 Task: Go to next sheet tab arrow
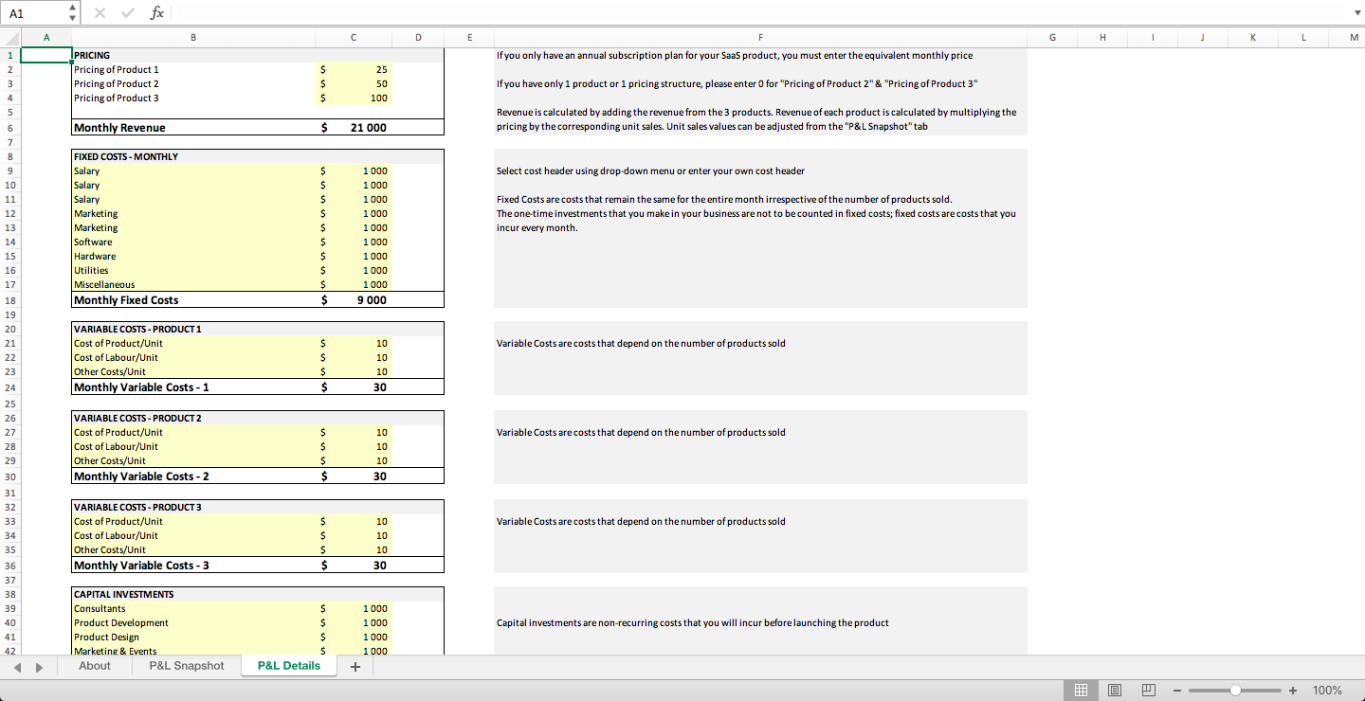tap(38, 666)
